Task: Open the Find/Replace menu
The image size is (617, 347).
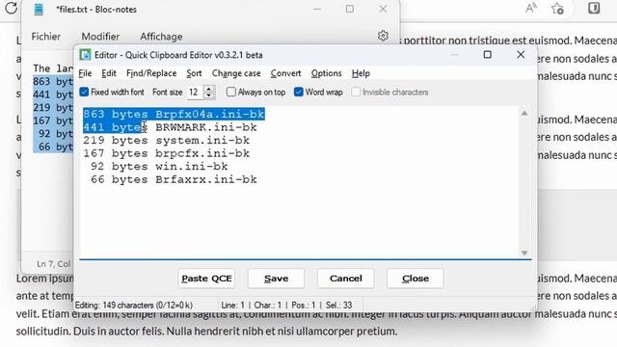Action: [151, 73]
